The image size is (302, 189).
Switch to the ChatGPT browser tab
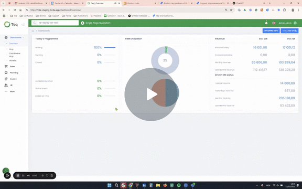tap(249, 3)
